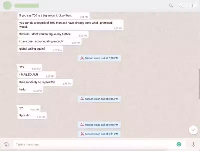This screenshot has height=151, width=200.
Task: Click the contact's green profile avatar
Action: pyautogui.click(x=7, y=6)
